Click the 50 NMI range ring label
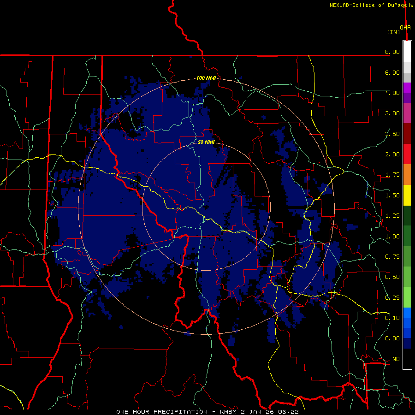The image size is (415, 415). coord(206,142)
